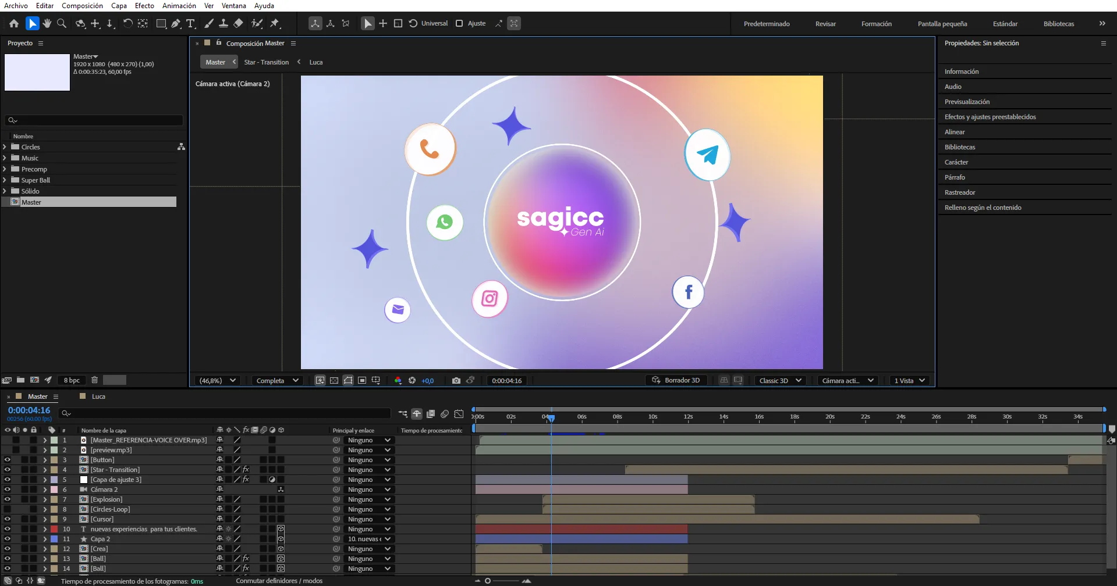
Task: Enable frame blending for the timeline
Action: [431, 414]
